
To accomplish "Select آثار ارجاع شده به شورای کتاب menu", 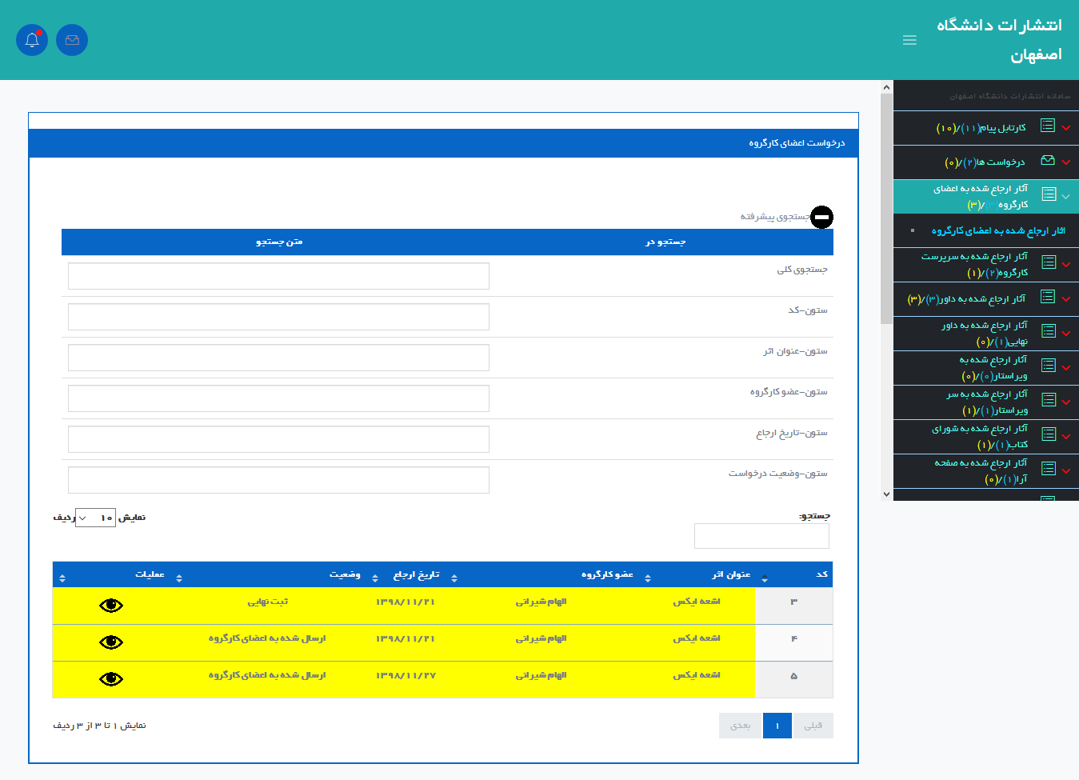I will [980, 437].
